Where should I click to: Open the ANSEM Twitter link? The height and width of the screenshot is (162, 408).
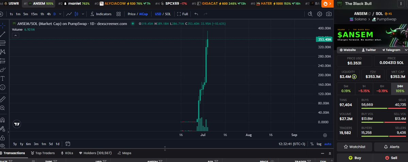click(369, 50)
